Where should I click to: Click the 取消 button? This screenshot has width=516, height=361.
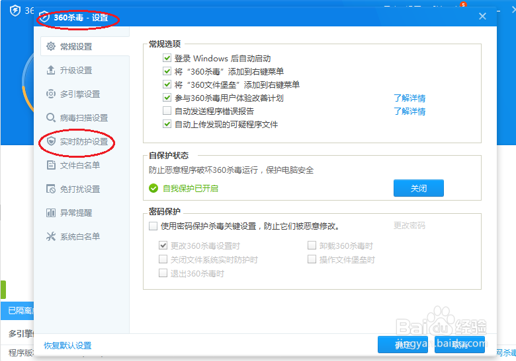[x=460, y=345]
